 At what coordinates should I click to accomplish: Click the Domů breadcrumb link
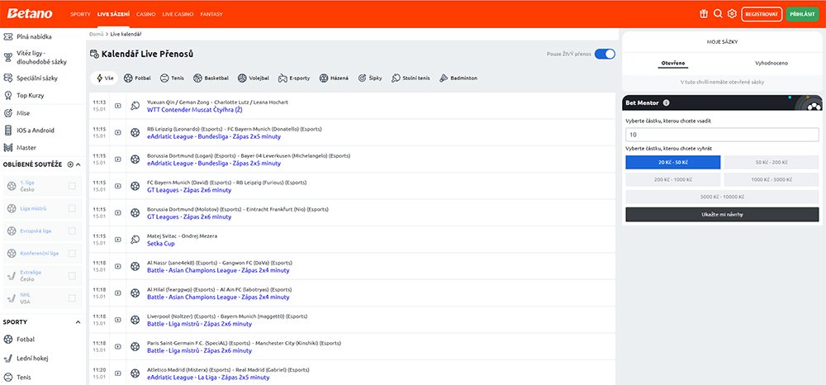pos(96,34)
